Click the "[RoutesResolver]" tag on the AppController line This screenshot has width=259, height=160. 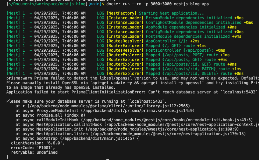click(x=125, y=41)
